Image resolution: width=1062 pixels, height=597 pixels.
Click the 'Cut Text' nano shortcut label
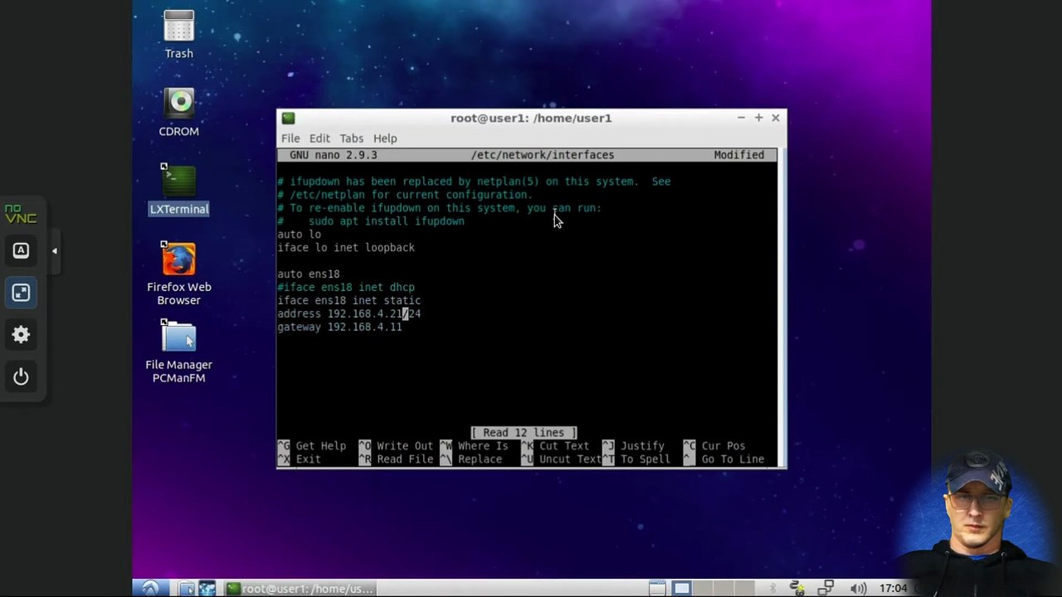coord(564,446)
